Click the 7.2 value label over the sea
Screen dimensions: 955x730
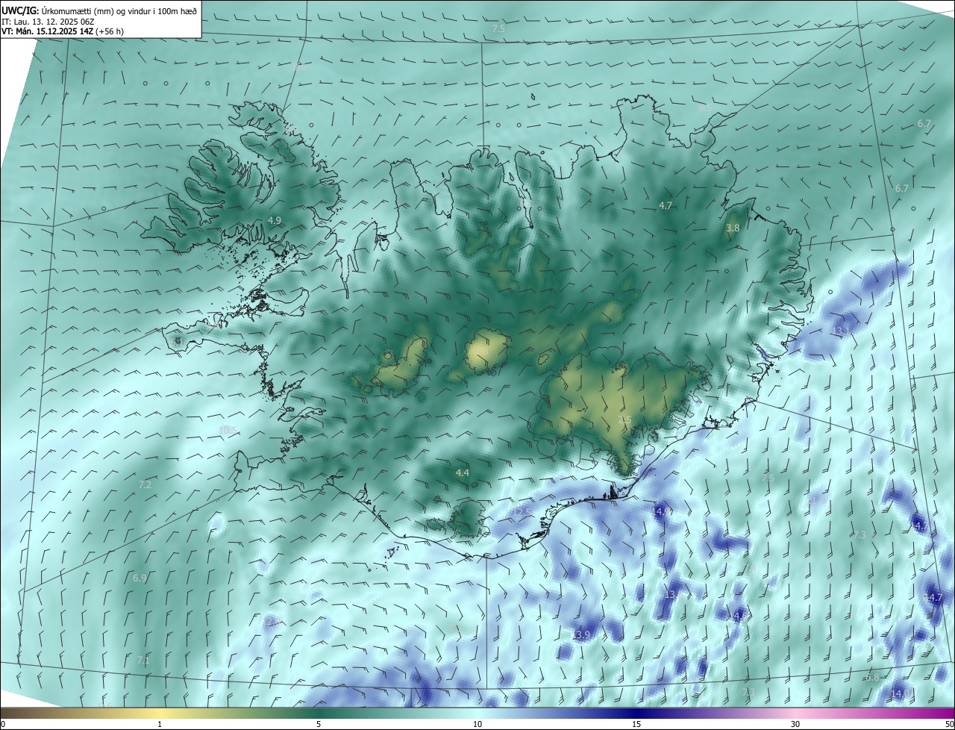[145, 484]
